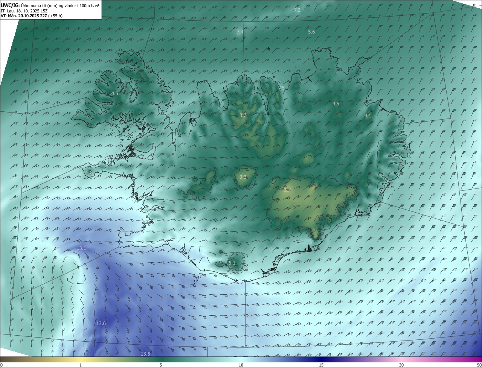Click the 13.6 value label
Viewport: 482px width, 368px height.
101,323
